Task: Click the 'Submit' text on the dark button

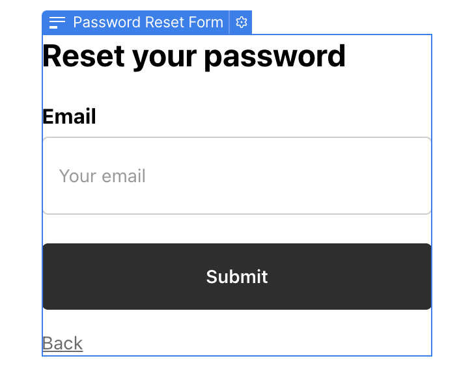Action: (237, 277)
